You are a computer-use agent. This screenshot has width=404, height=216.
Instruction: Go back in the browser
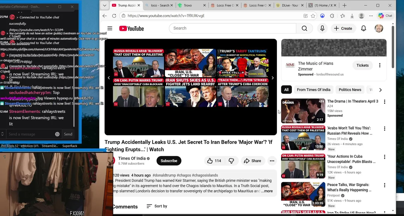(x=105, y=16)
